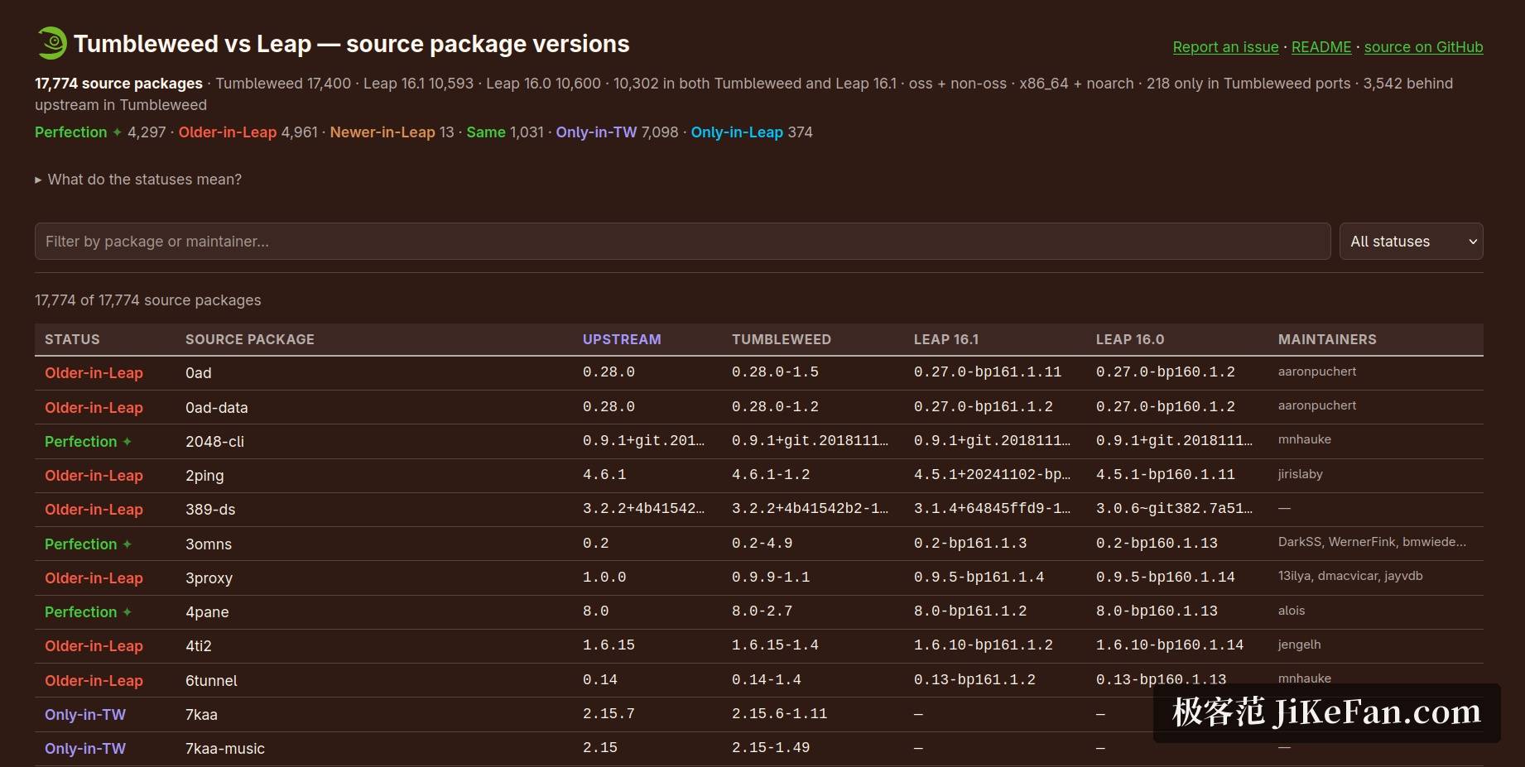Click the page title 'Tumbleweed vs Leap' heading

click(352, 44)
